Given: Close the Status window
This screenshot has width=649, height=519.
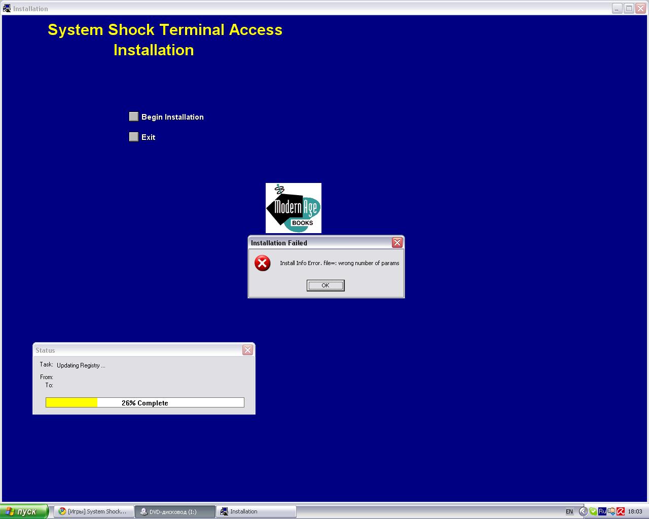Looking at the screenshot, I should (247, 350).
